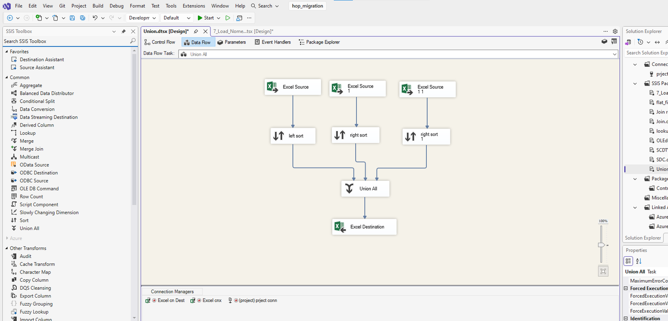Click the Save toolbar icon
668x321 pixels.
pyautogui.click(x=72, y=18)
